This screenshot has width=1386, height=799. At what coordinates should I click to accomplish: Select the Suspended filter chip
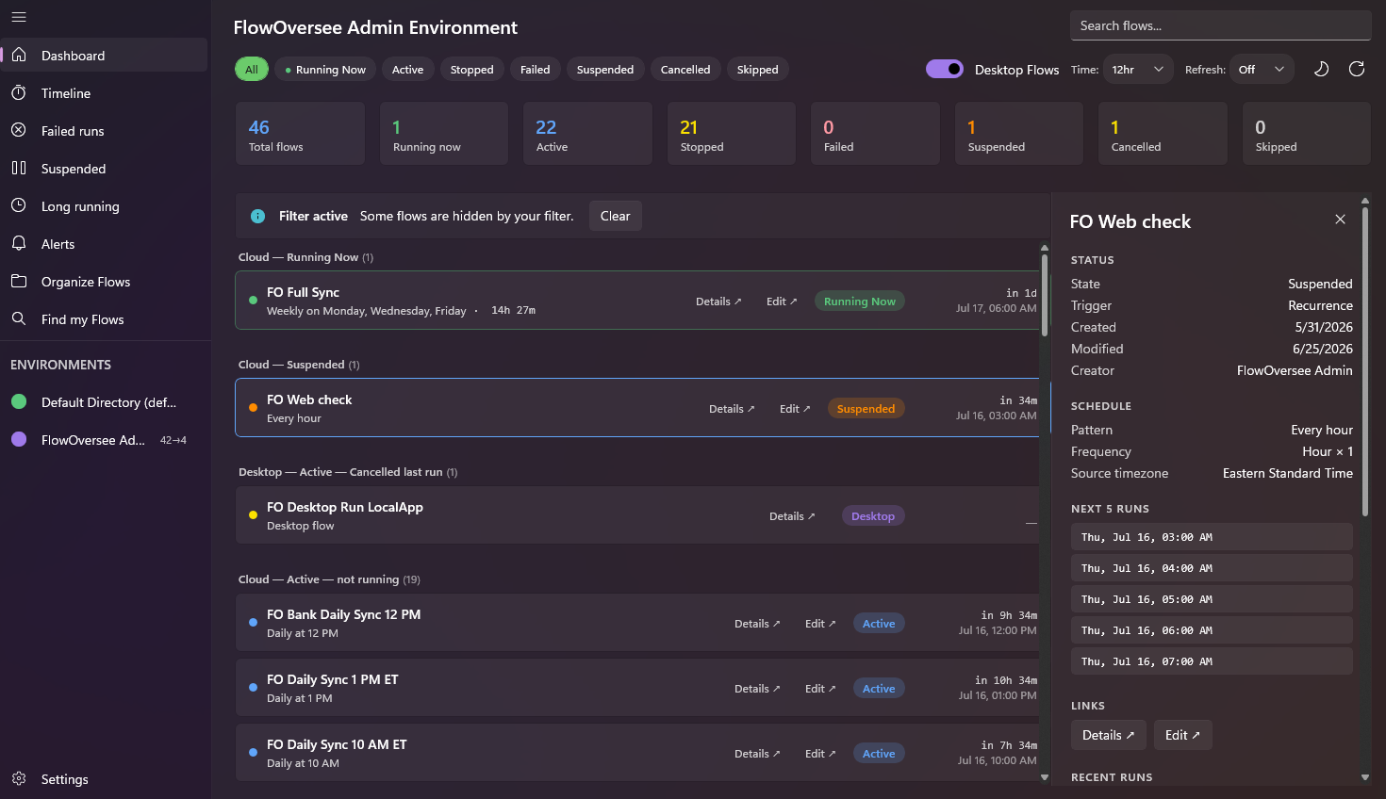tap(605, 69)
